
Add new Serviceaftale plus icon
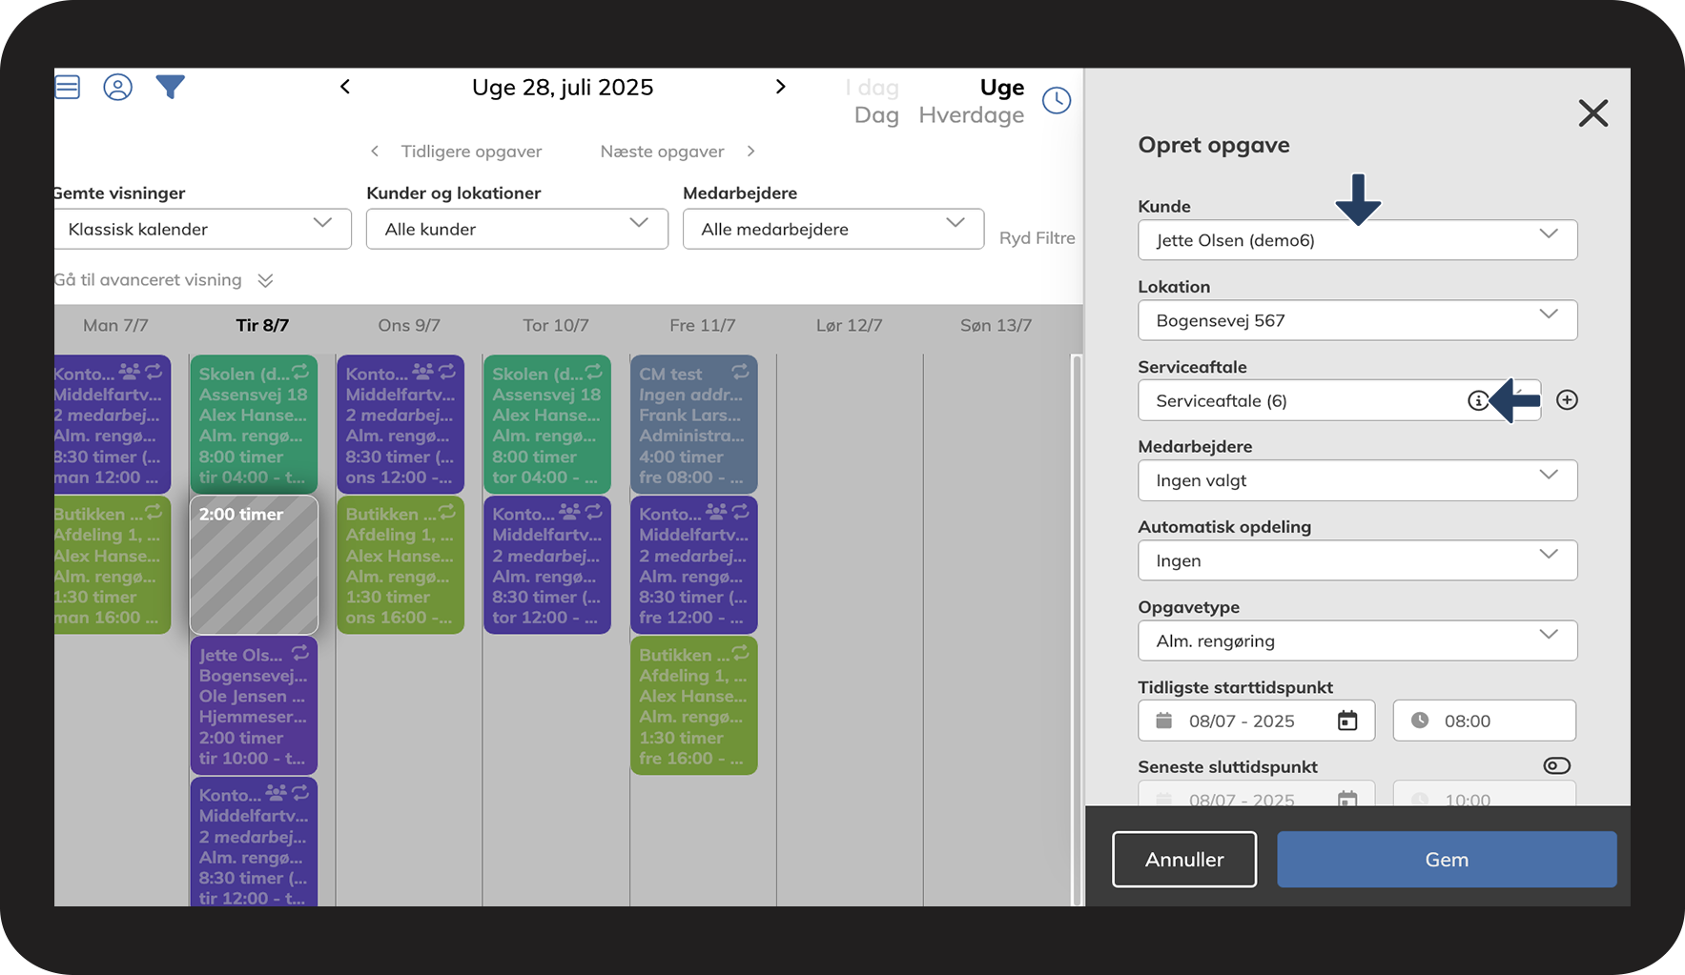pyautogui.click(x=1567, y=400)
